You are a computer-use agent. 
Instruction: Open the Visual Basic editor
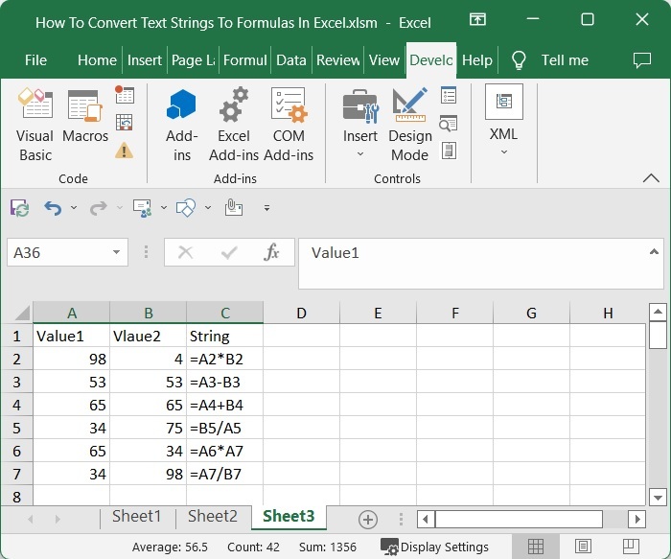click(35, 123)
